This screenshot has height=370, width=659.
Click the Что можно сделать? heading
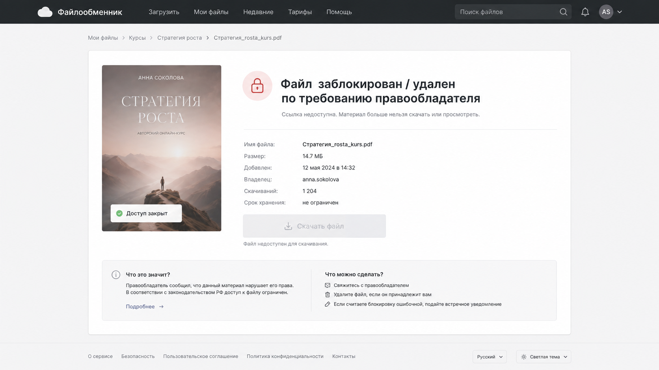354,274
